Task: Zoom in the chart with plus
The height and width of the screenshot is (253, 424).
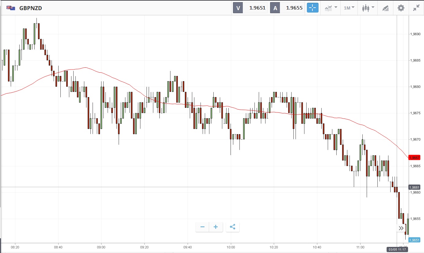Action: (216, 227)
